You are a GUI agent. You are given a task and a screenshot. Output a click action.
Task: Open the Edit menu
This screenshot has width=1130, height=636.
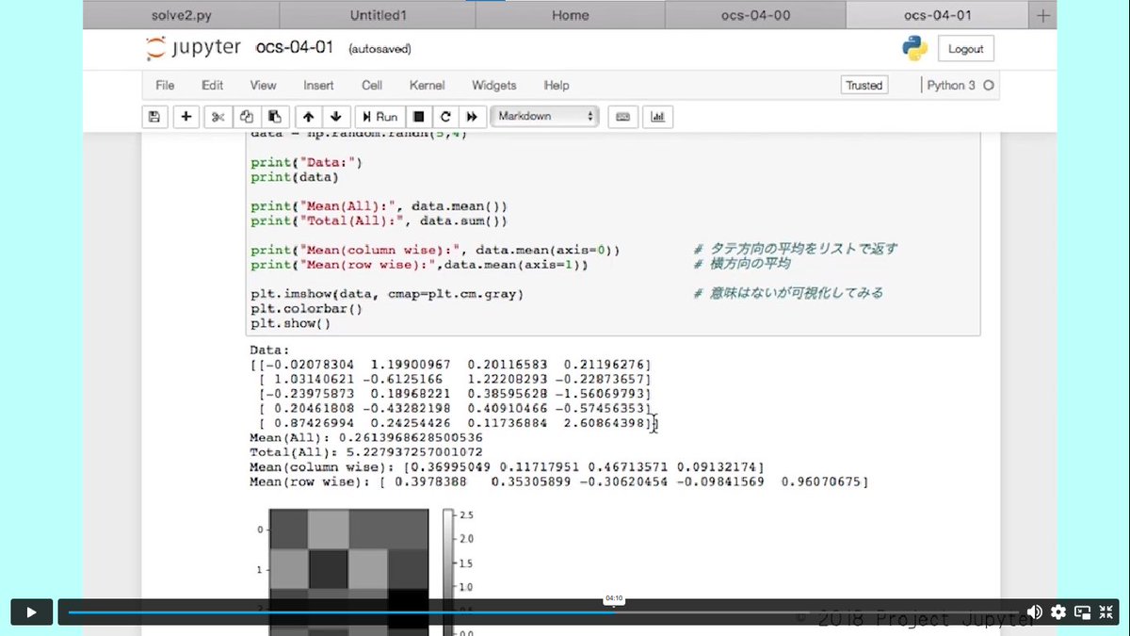(213, 85)
